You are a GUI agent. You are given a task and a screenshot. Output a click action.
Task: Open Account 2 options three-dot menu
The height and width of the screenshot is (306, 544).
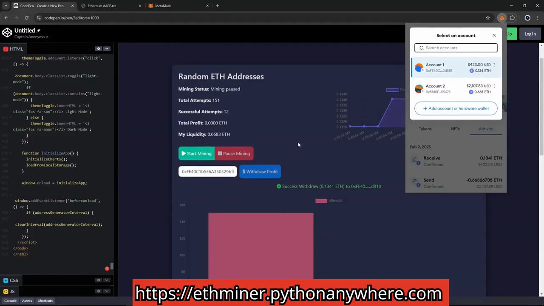[494, 86]
